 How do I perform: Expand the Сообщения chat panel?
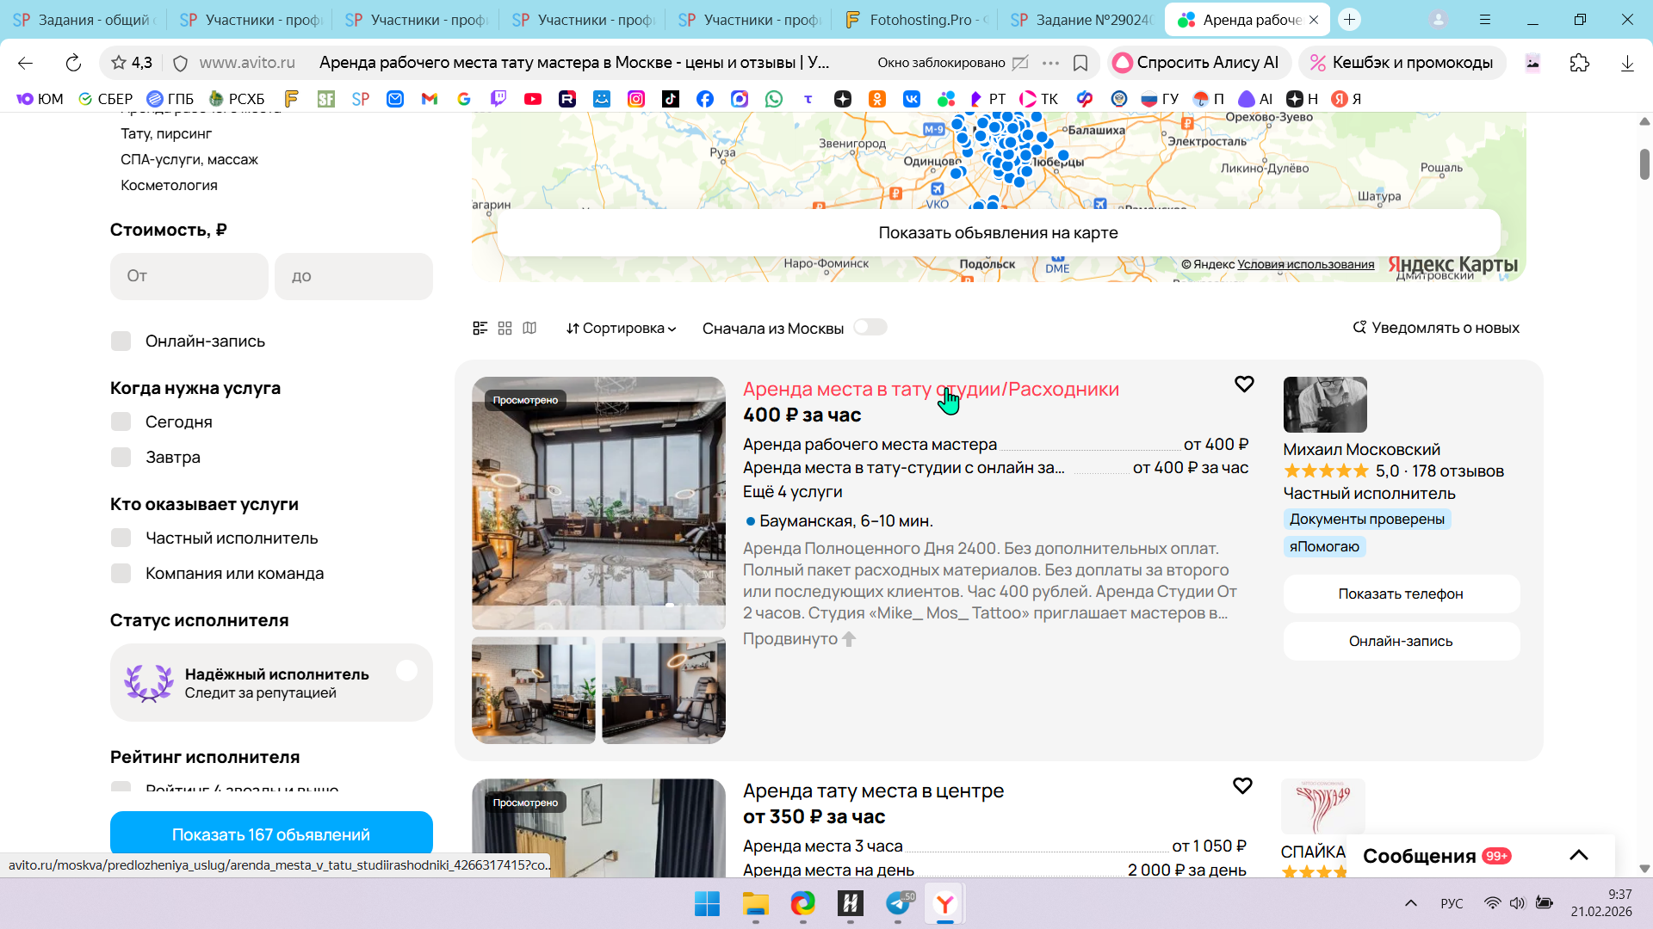coord(1578,855)
